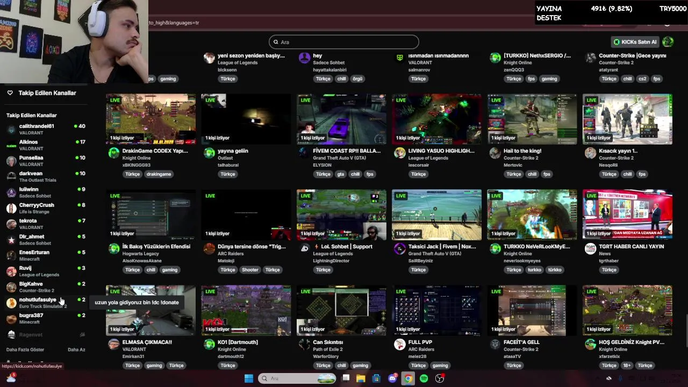The width and height of the screenshot is (688, 387).
Task: Click the 'örgü' tag under the hey stream
Action: [x=357, y=79]
